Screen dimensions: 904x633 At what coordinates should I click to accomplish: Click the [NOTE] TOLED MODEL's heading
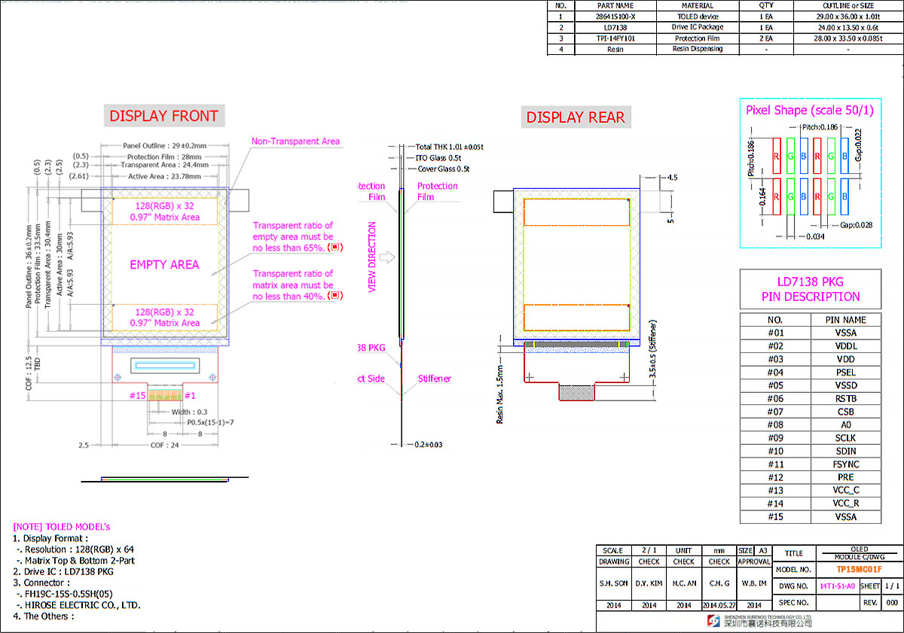tap(62, 527)
